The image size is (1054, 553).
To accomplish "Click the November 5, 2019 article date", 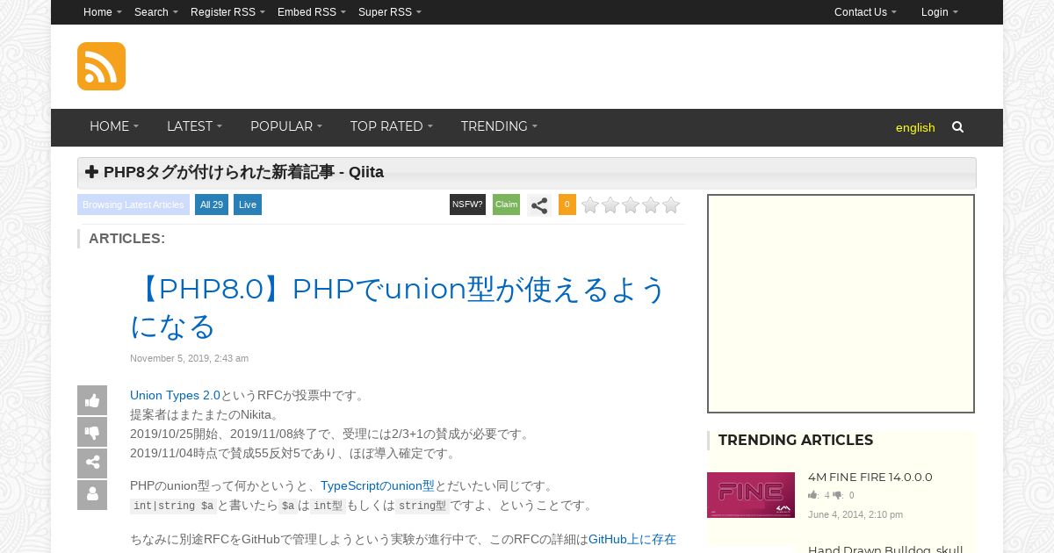I will (189, 358).
